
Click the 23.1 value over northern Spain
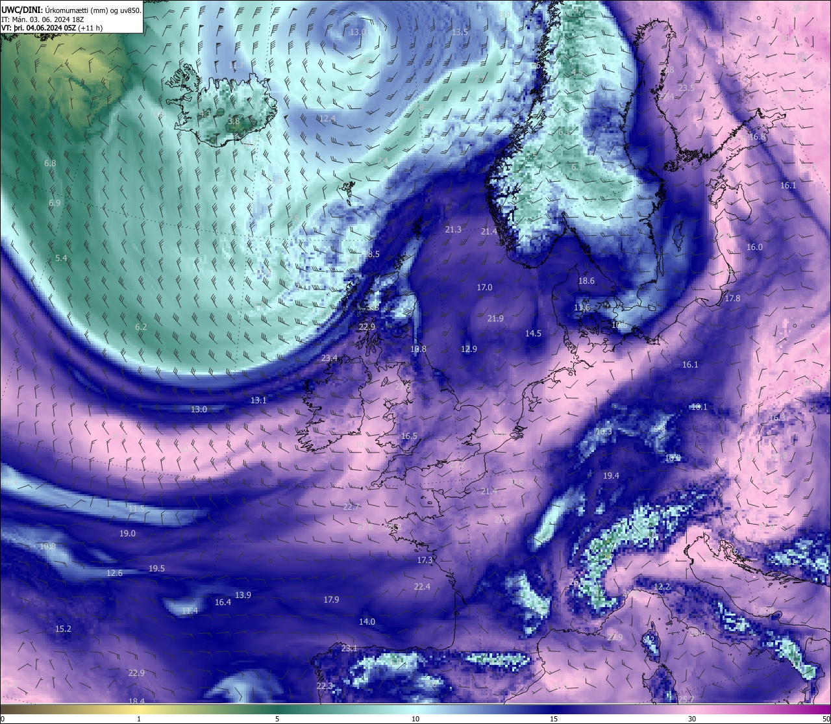(x=349, y=649)
